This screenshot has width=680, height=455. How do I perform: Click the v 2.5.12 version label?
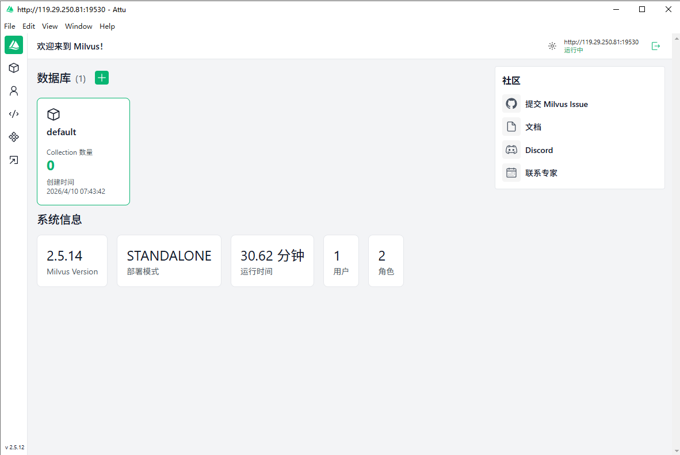pyautogui.click(x=15, y=447)
